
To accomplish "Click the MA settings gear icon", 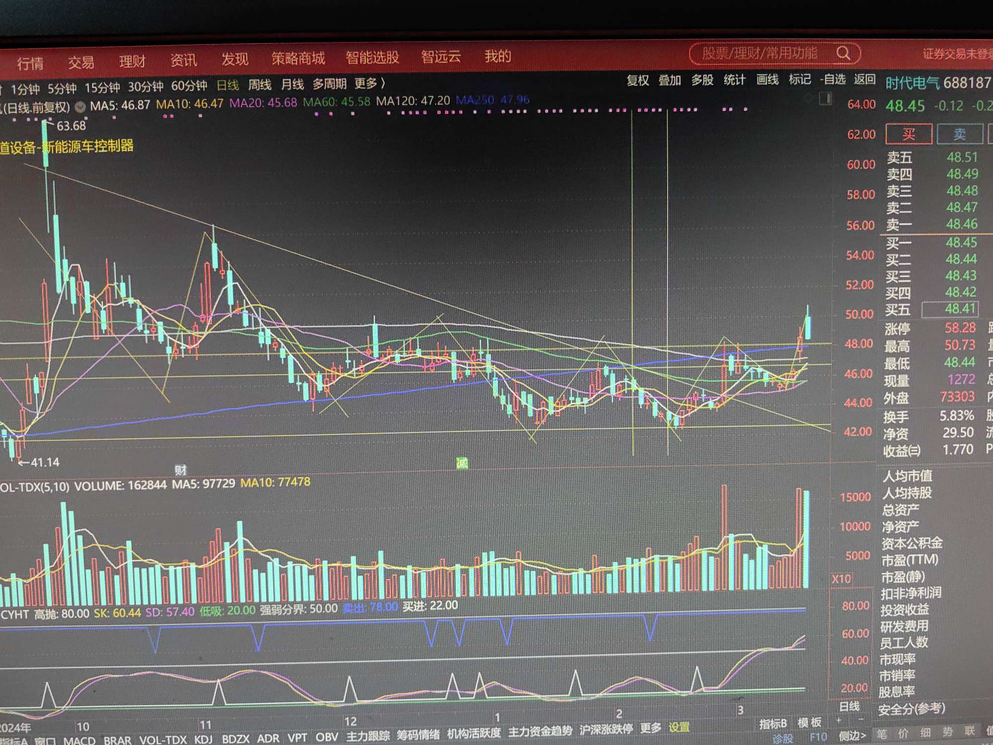I will tap(79, 106).
